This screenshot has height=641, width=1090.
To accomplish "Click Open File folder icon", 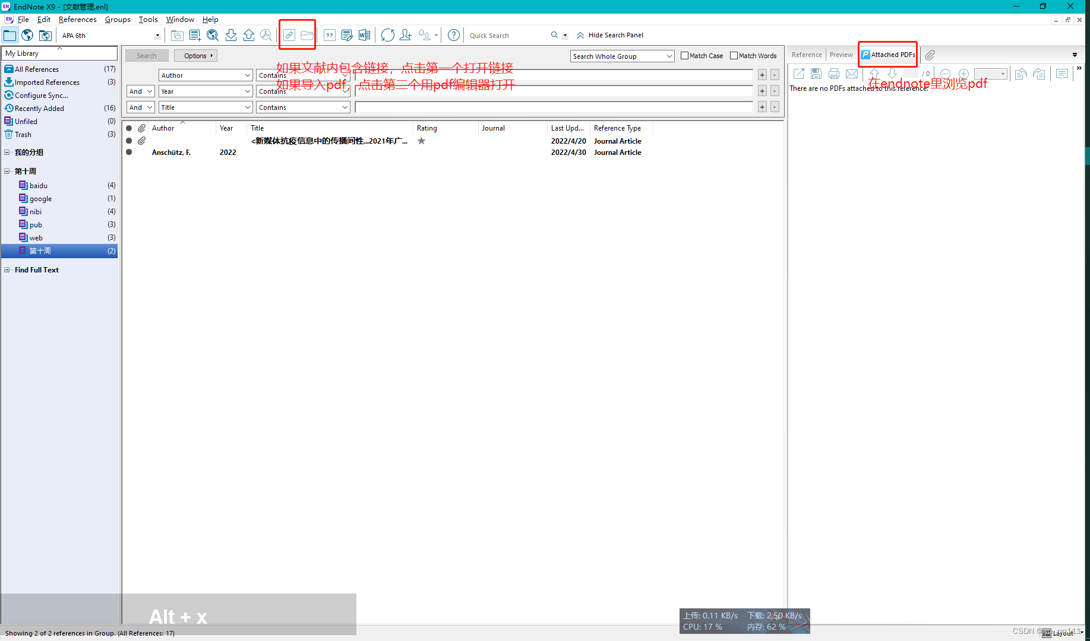I will tap(307, 36).
